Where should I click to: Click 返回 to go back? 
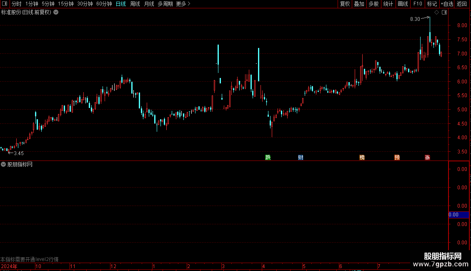tap(462, 4)
